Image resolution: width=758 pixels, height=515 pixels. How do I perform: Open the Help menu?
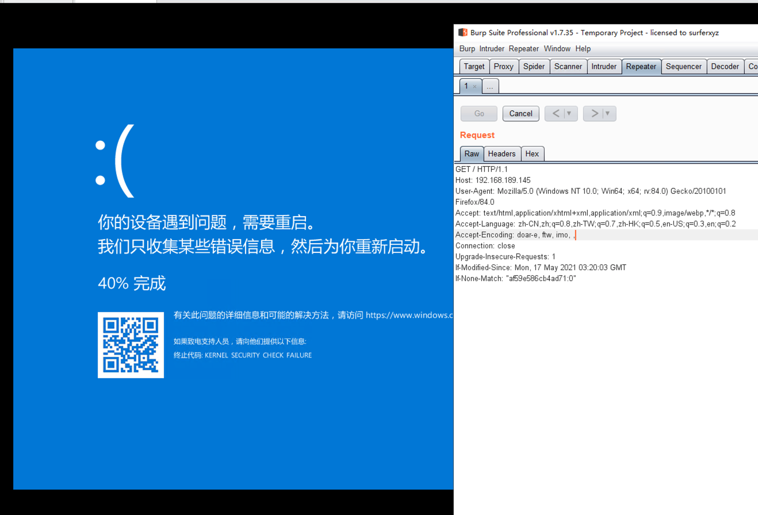[583, 49]
